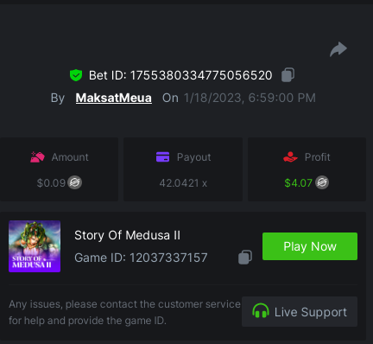The image size is (373, 344).
Task: Open Live Support chat
Action: pos(300,311)
